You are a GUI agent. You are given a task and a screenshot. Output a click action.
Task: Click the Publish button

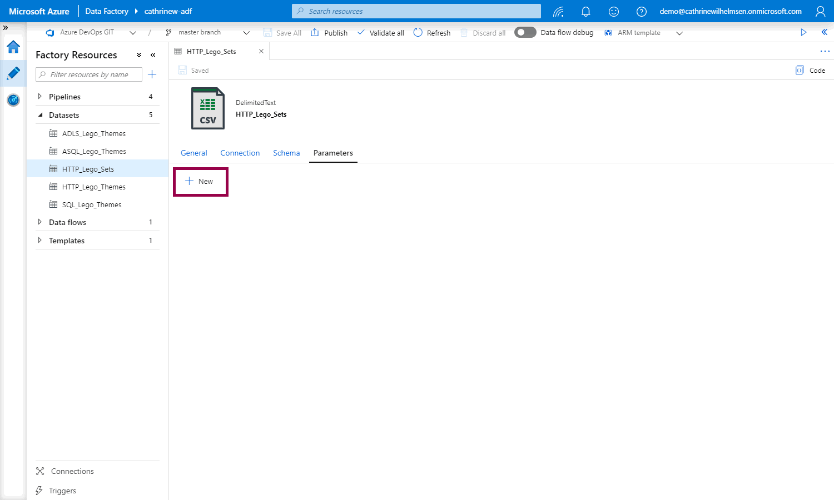click(x=329, y=33)
